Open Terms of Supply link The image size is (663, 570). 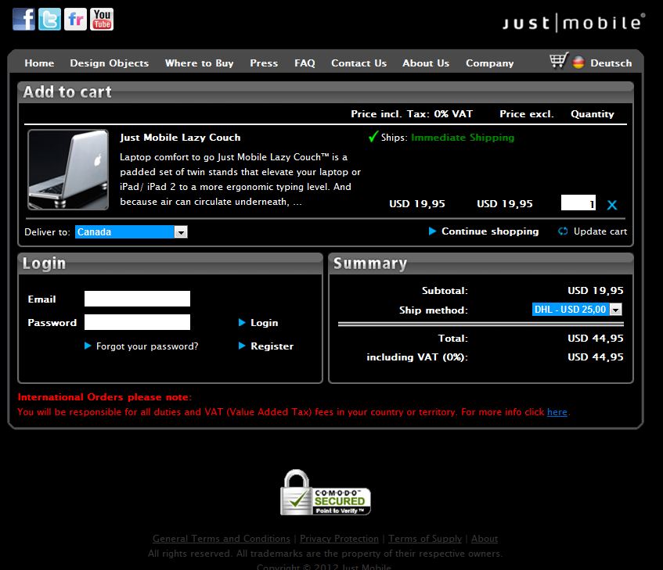[x=425, y=539]
